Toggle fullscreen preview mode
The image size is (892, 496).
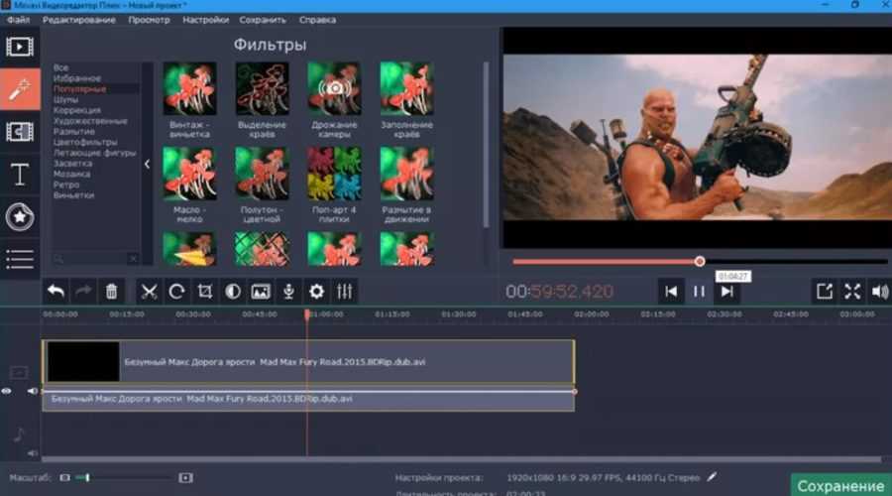[x=851, y=292]
